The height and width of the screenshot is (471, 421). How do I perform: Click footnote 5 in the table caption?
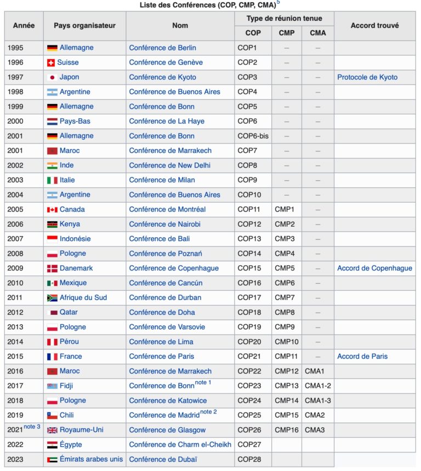click(278, 2)
